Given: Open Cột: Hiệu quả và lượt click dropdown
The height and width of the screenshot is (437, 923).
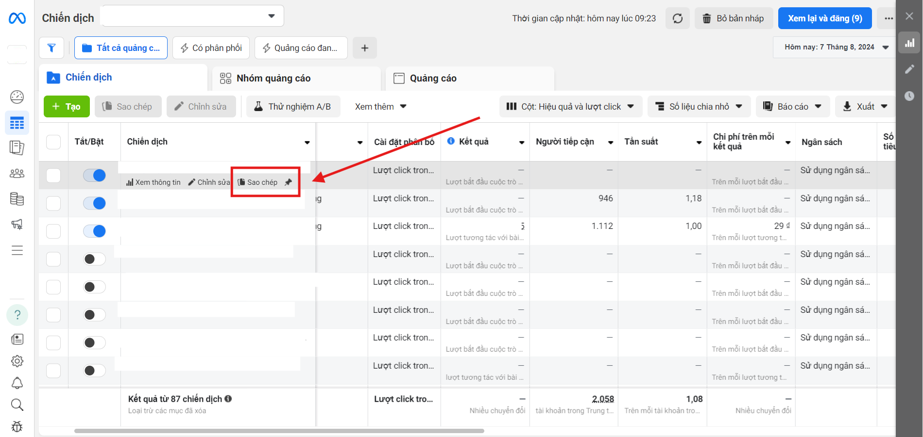Looking at the screenshot, I should point(571,107).
